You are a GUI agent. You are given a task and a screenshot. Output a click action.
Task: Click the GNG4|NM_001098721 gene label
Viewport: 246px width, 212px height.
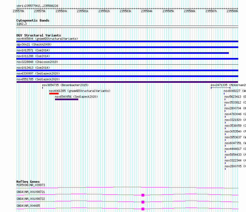pyautogui.click(x=31, y=192)
